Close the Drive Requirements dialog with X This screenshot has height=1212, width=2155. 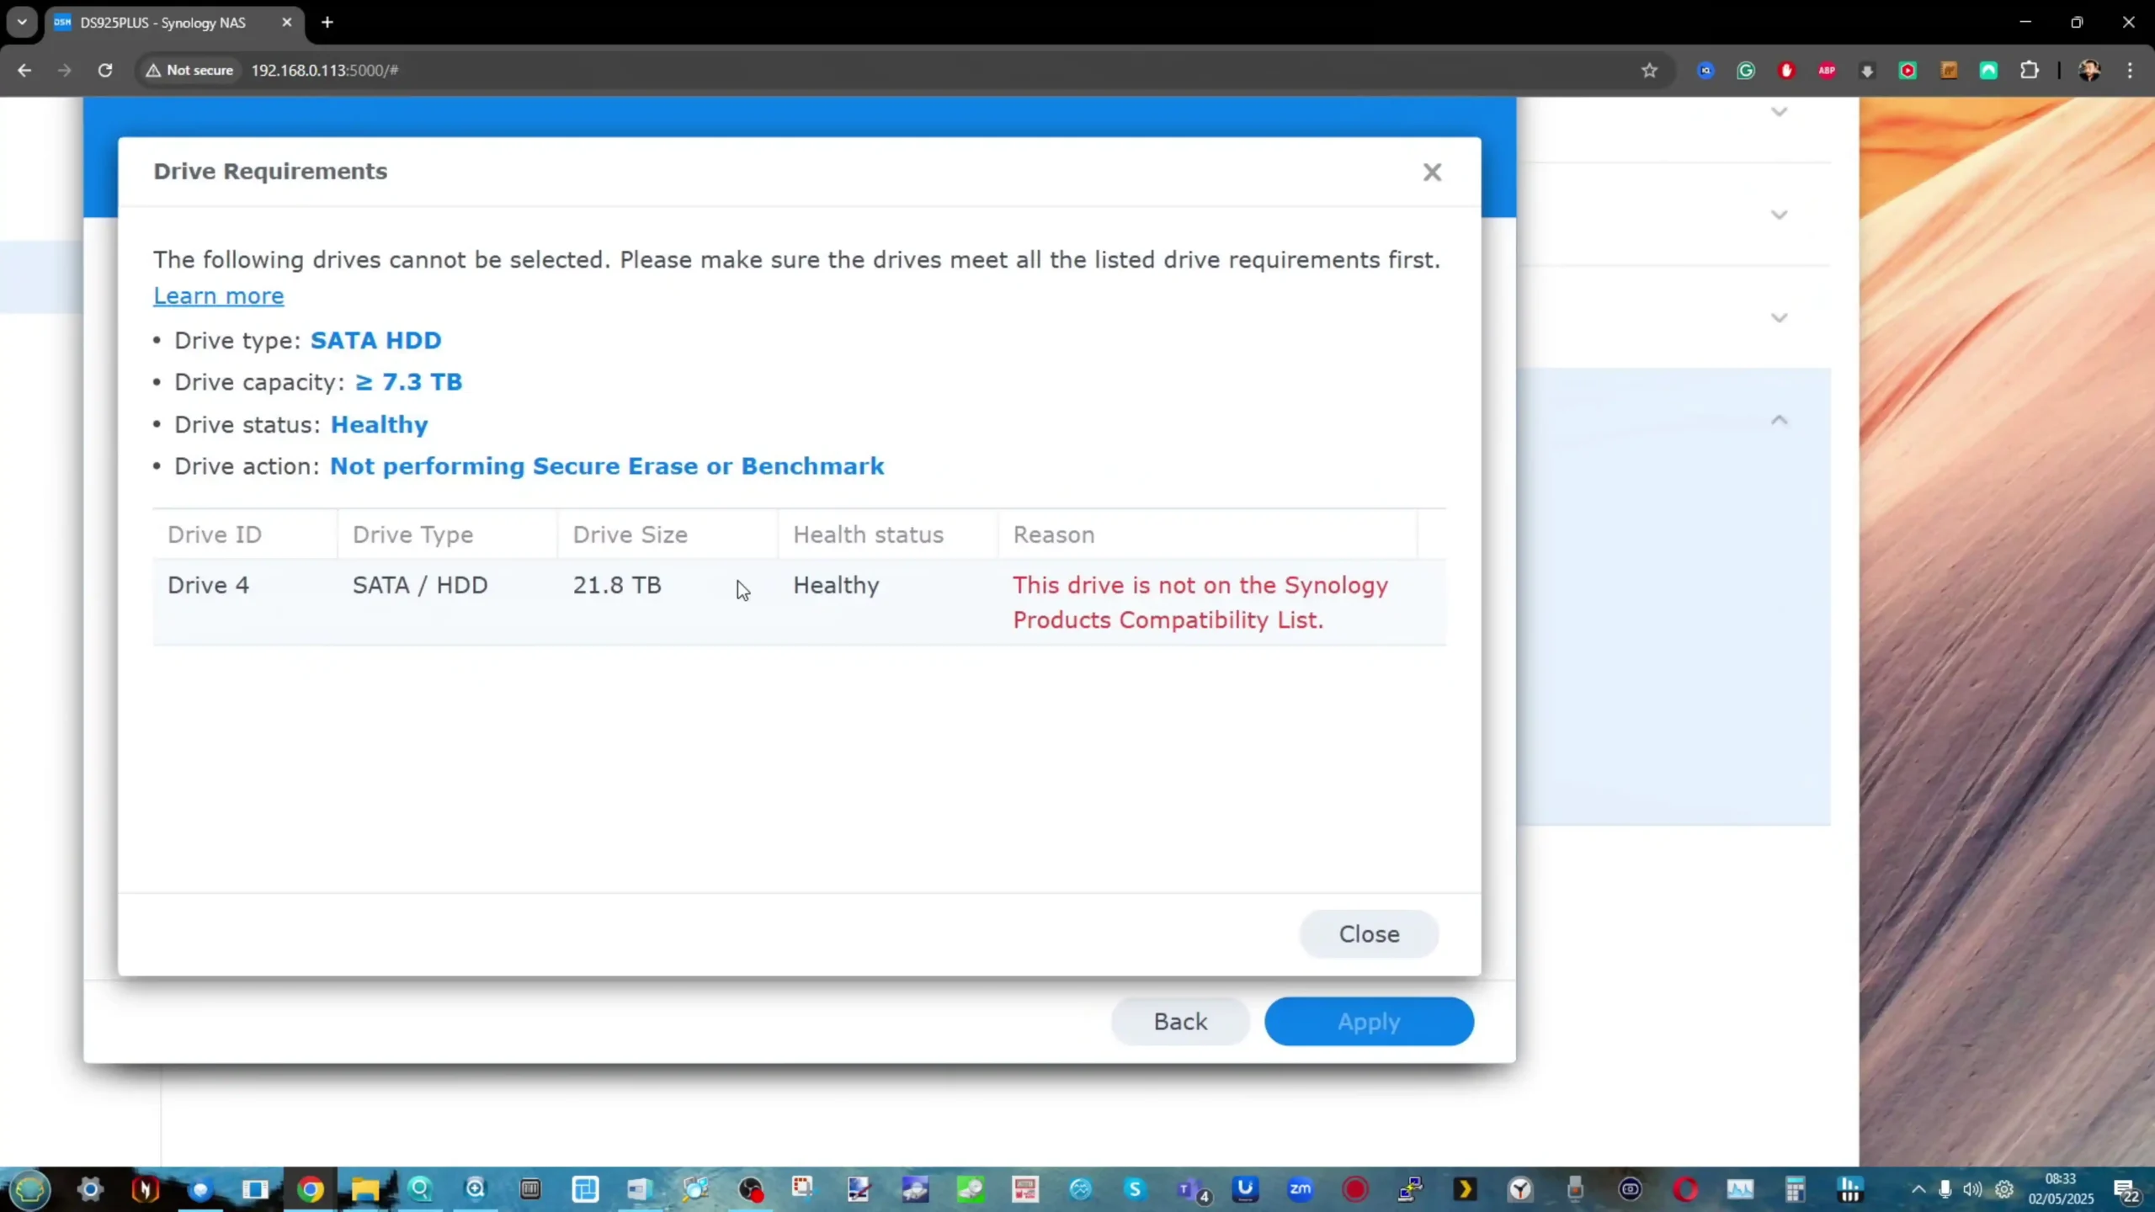point(1431,172)
